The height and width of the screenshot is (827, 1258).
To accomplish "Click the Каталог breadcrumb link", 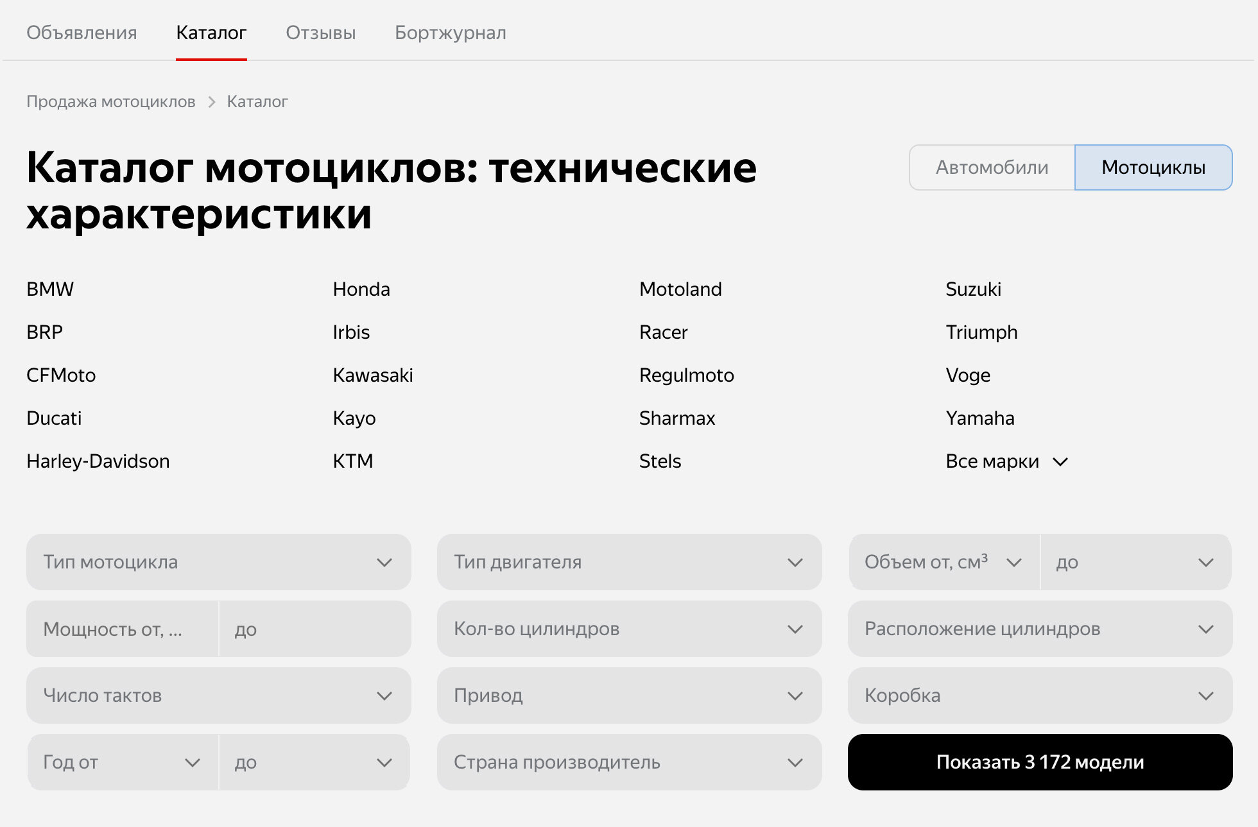I will 257,101.
